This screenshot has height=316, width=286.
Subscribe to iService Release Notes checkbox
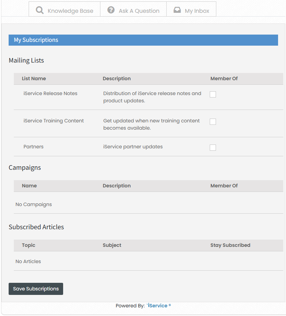[213, 94]
